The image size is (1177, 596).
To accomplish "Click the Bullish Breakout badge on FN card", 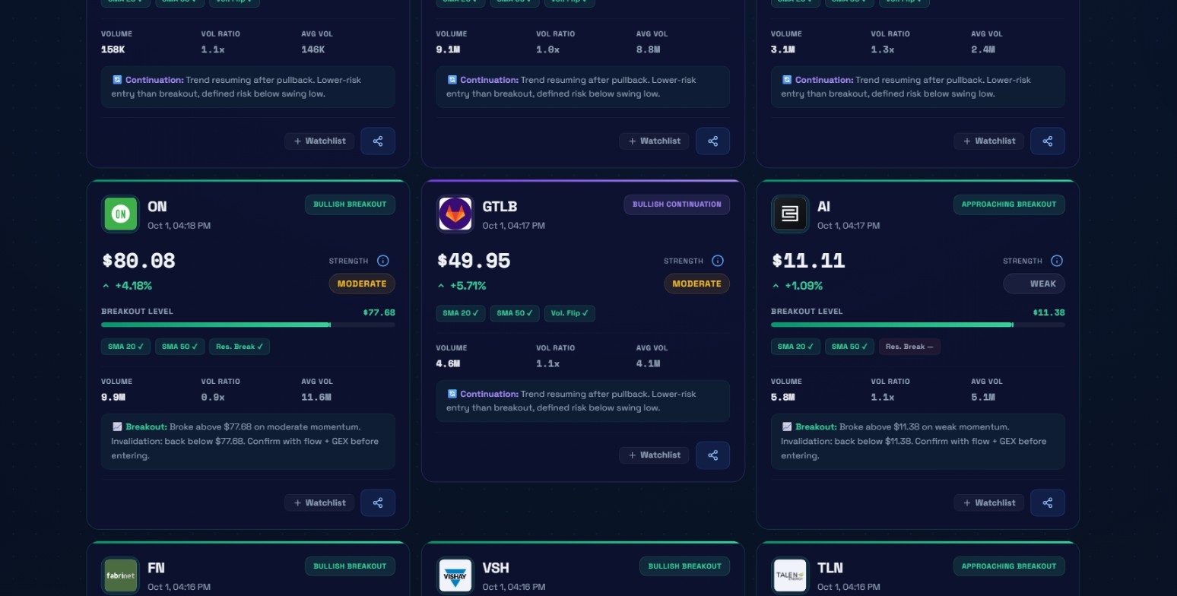I will tap(350, 566).
